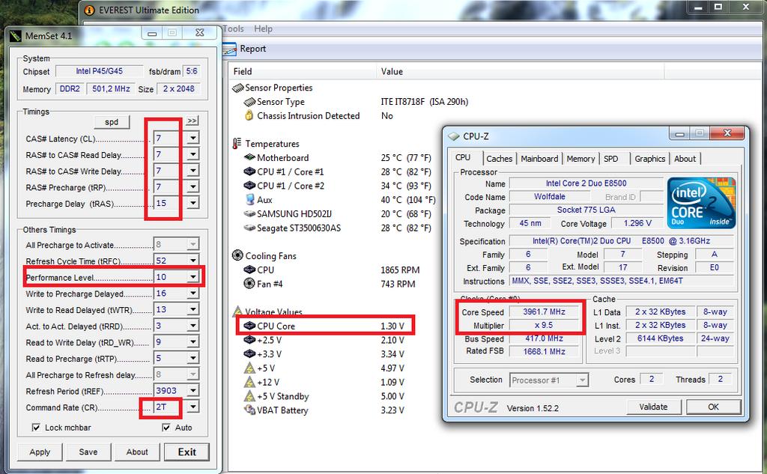767x474 pixels.
Task: Click the VBAT Battery icon
Action: point(249,410)
